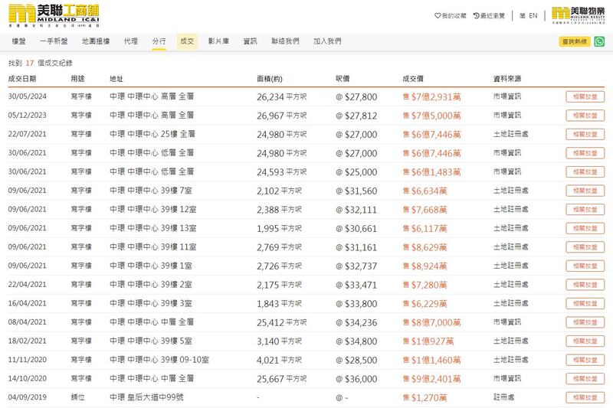Open the 代理 menu item
Image resolution: width=613 pixels, height=408 pixels.
click(x=131, y=41)
